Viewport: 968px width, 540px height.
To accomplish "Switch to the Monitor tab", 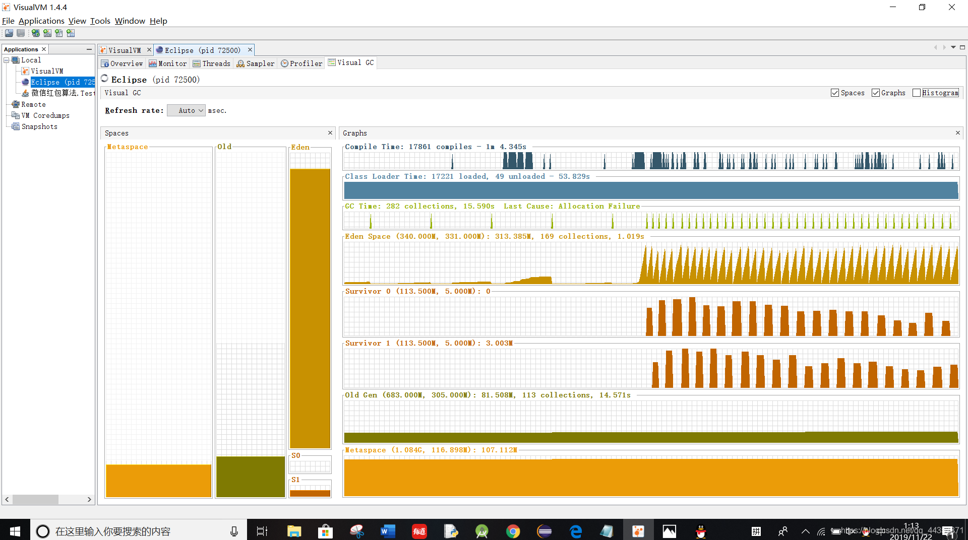I will (168, 63).
